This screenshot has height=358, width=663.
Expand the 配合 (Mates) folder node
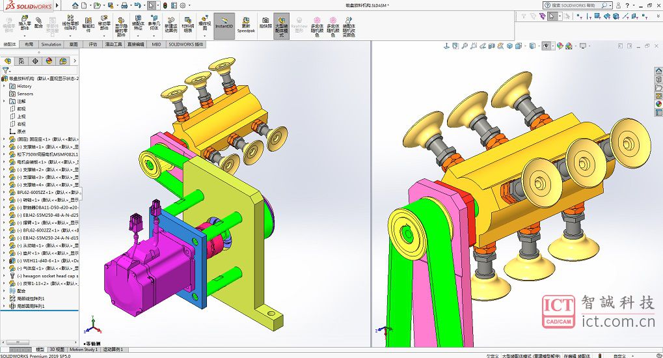[5, 291]
